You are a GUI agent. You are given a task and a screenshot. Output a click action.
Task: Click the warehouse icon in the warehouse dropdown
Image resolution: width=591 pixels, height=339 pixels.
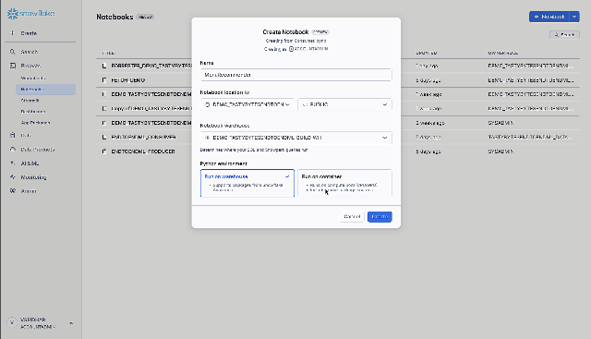(207, 138)
